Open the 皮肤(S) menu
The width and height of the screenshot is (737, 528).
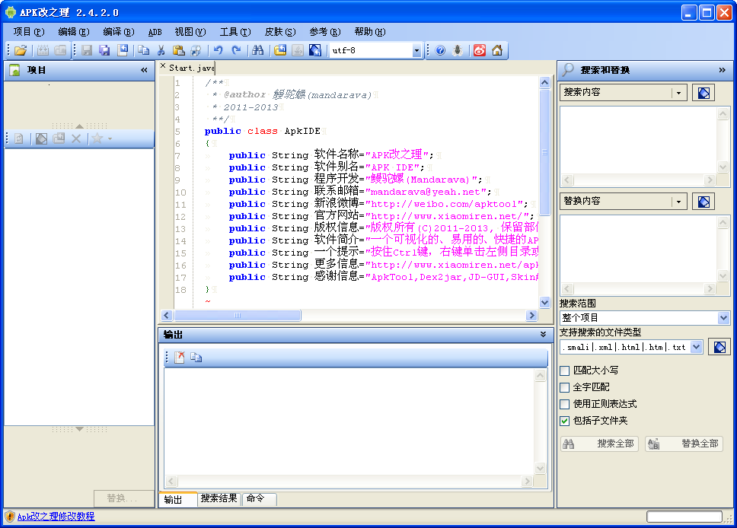point(280,31)
